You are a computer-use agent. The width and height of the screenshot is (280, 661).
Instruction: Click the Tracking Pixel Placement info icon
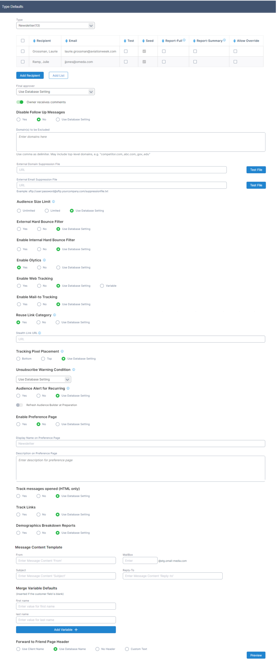(62, 351)
